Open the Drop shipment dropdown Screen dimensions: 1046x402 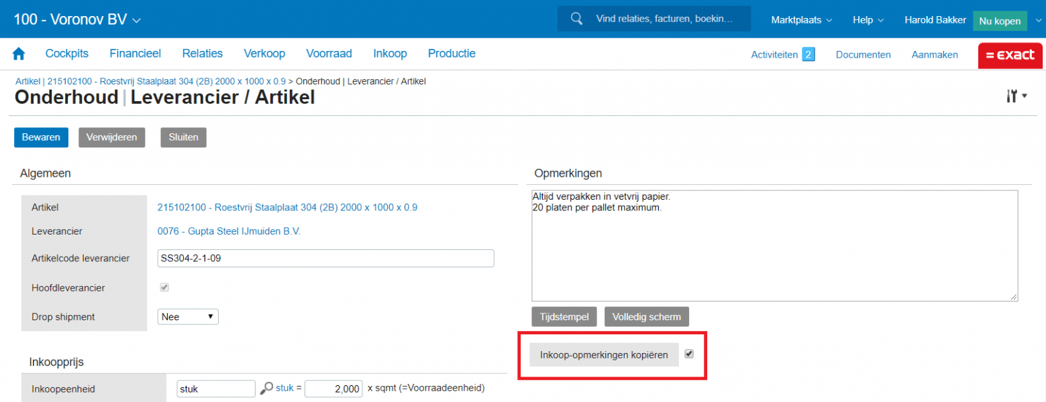188,317
